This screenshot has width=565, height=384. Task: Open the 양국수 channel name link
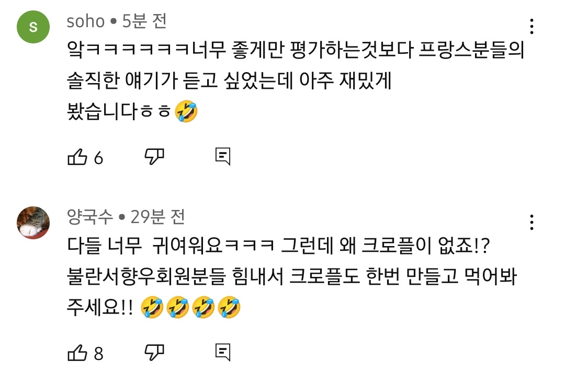90,217
